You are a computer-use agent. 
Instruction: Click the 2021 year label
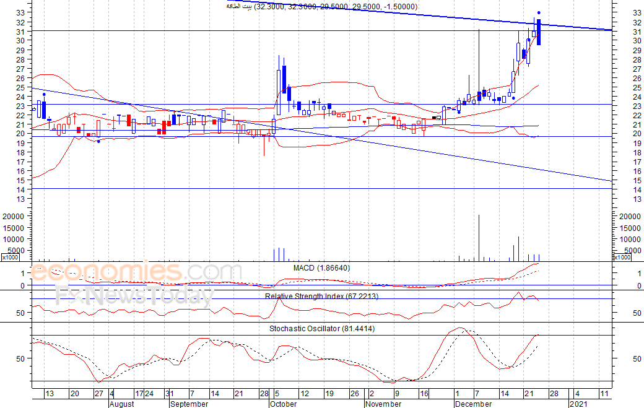(x=578, y=404)
